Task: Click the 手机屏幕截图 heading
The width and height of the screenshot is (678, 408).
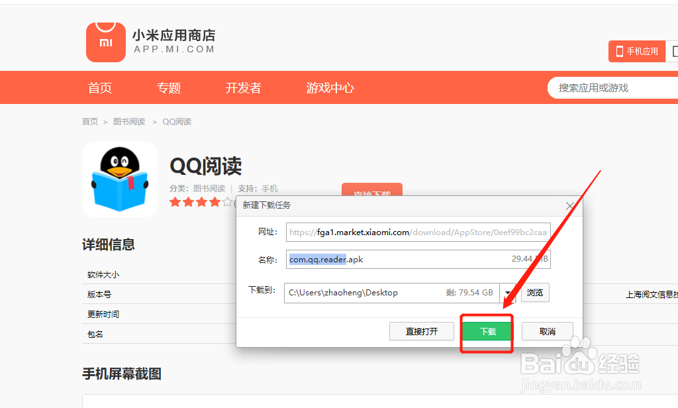Action: point(122,374)
